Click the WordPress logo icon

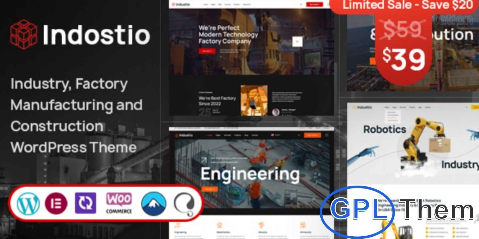(x=28, y=203)
